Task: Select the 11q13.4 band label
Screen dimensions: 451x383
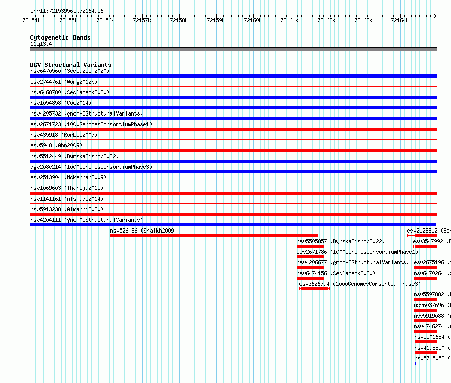Action: click(41, 44)
